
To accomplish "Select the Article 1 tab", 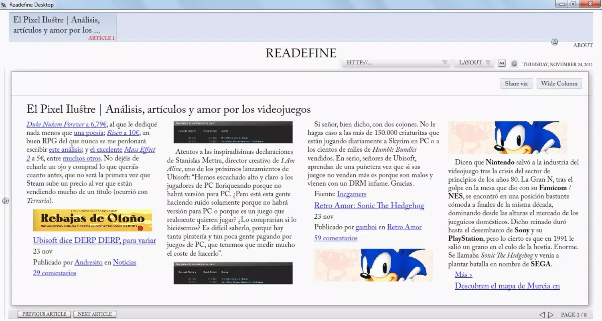I will click(x=63, y=27).
